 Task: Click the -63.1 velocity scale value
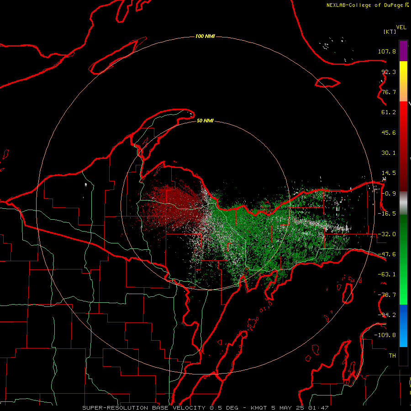pyautogui.click(x=387, y=274)
